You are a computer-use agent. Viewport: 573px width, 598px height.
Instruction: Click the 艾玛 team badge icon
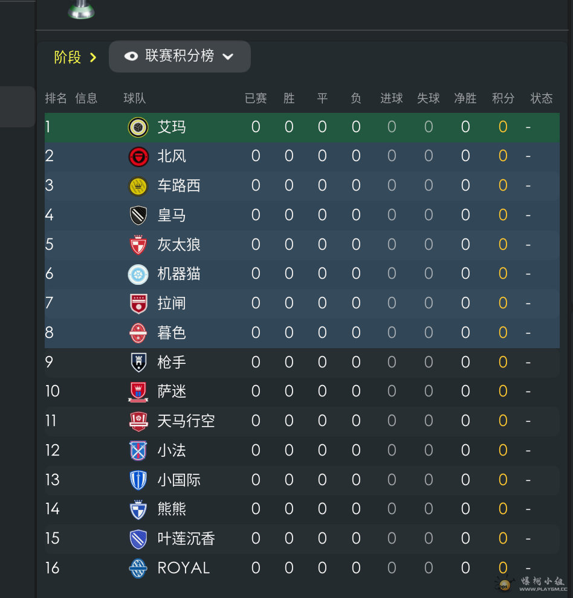138,127
